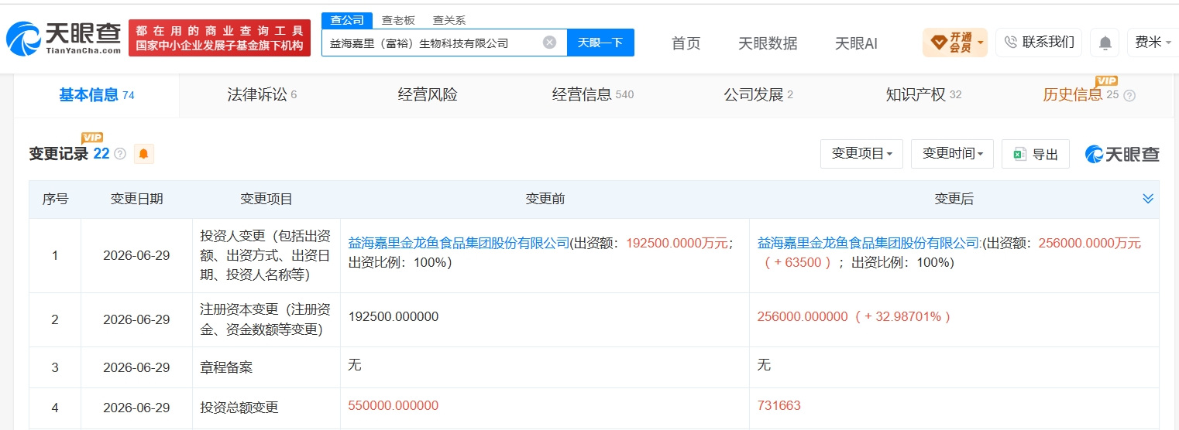Open the 变更项目 dropdown filter
Image resolution: width=1179 pixels, height=430 pixels.
click(861, 154)
